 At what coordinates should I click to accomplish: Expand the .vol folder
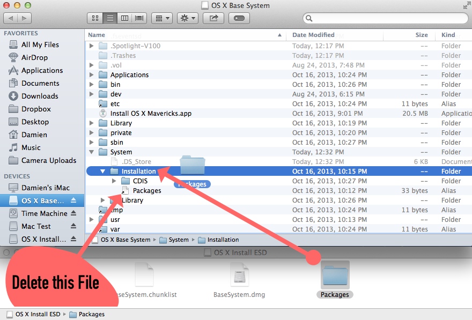point(92,65)
